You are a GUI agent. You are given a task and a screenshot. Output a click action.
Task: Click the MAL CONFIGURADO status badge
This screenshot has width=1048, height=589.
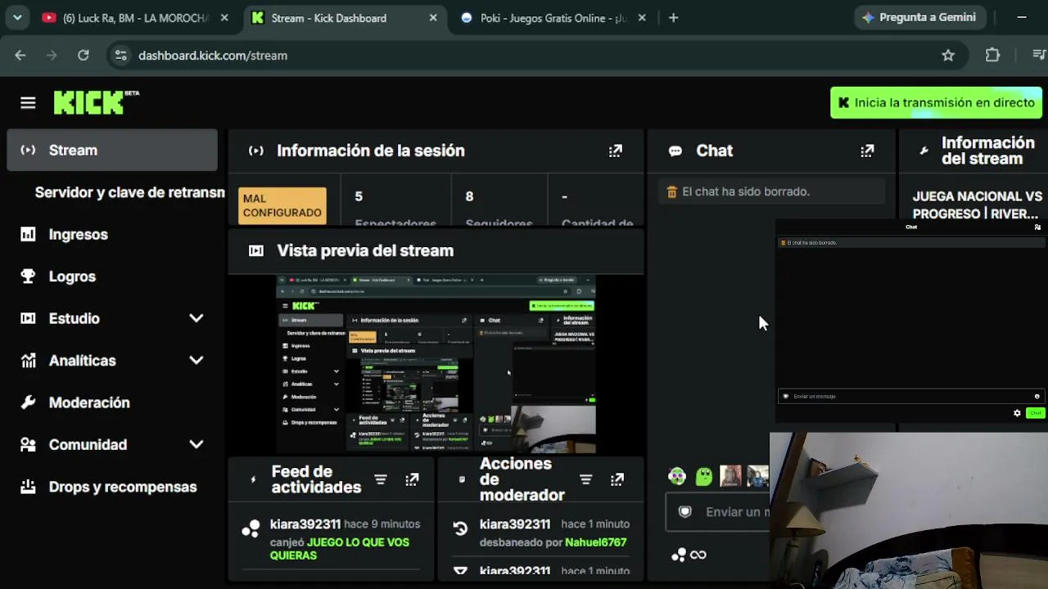pyautogui.click(x=282, y=206)
